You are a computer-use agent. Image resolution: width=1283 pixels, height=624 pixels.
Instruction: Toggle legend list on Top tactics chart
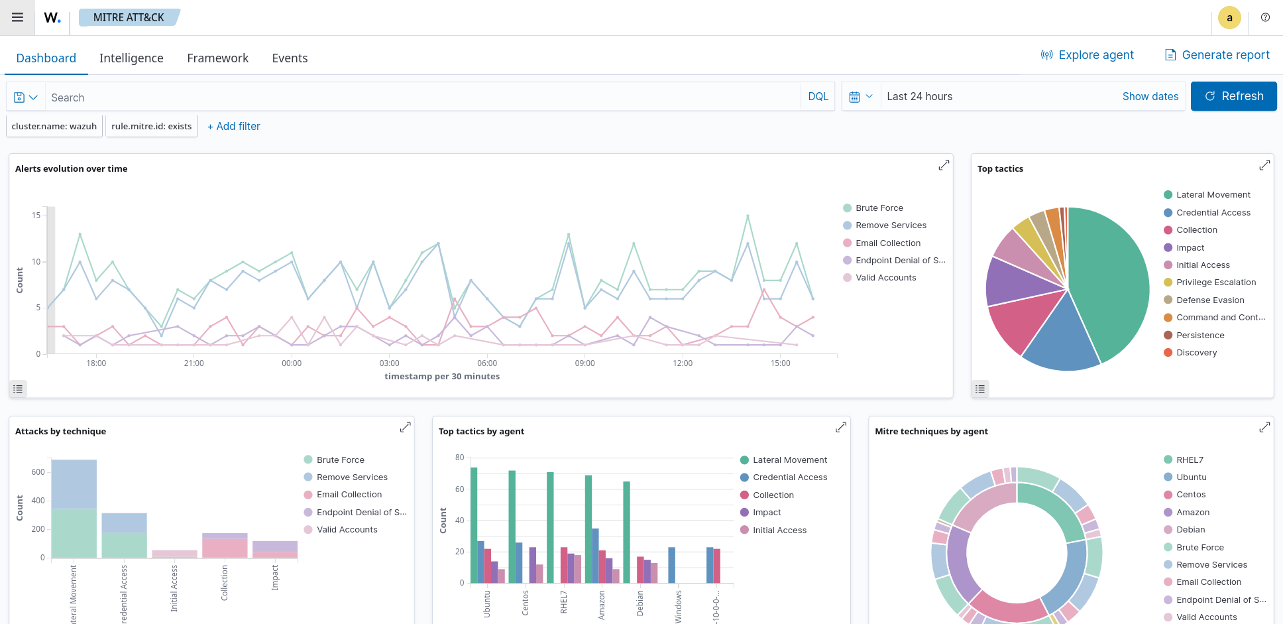coord(980,389)
